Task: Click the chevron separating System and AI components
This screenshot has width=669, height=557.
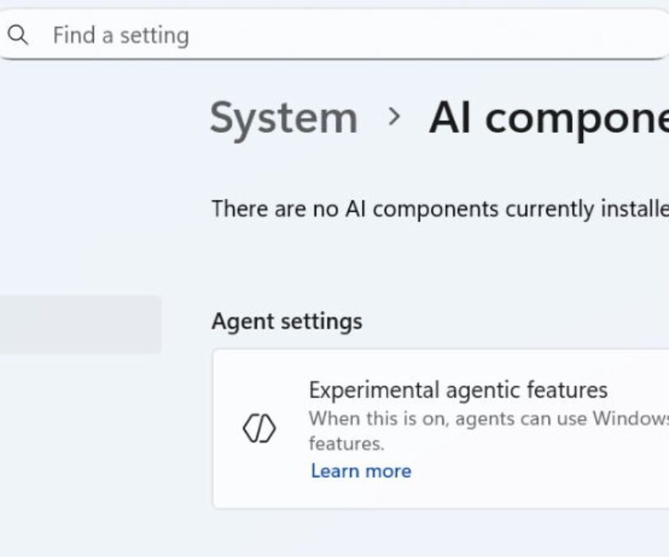Action: tap(393, 117)
